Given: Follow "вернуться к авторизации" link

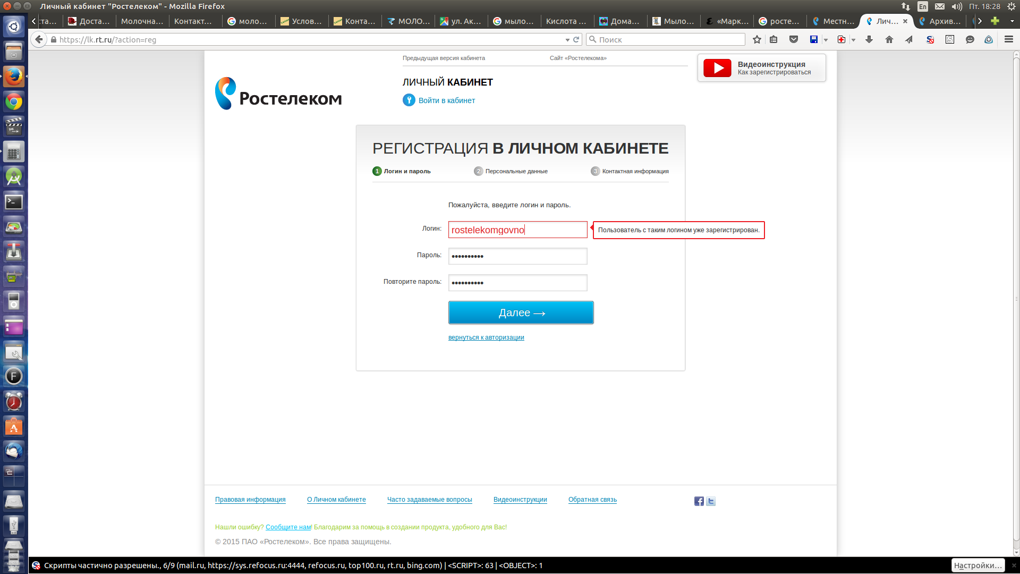Looking at the screenshot, I should (x=486, y=337).
